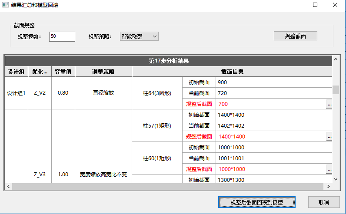This screenshot has height=214, width=346.
Task: Open the ellipsis button beside value 700
Action: pos(329,104)
